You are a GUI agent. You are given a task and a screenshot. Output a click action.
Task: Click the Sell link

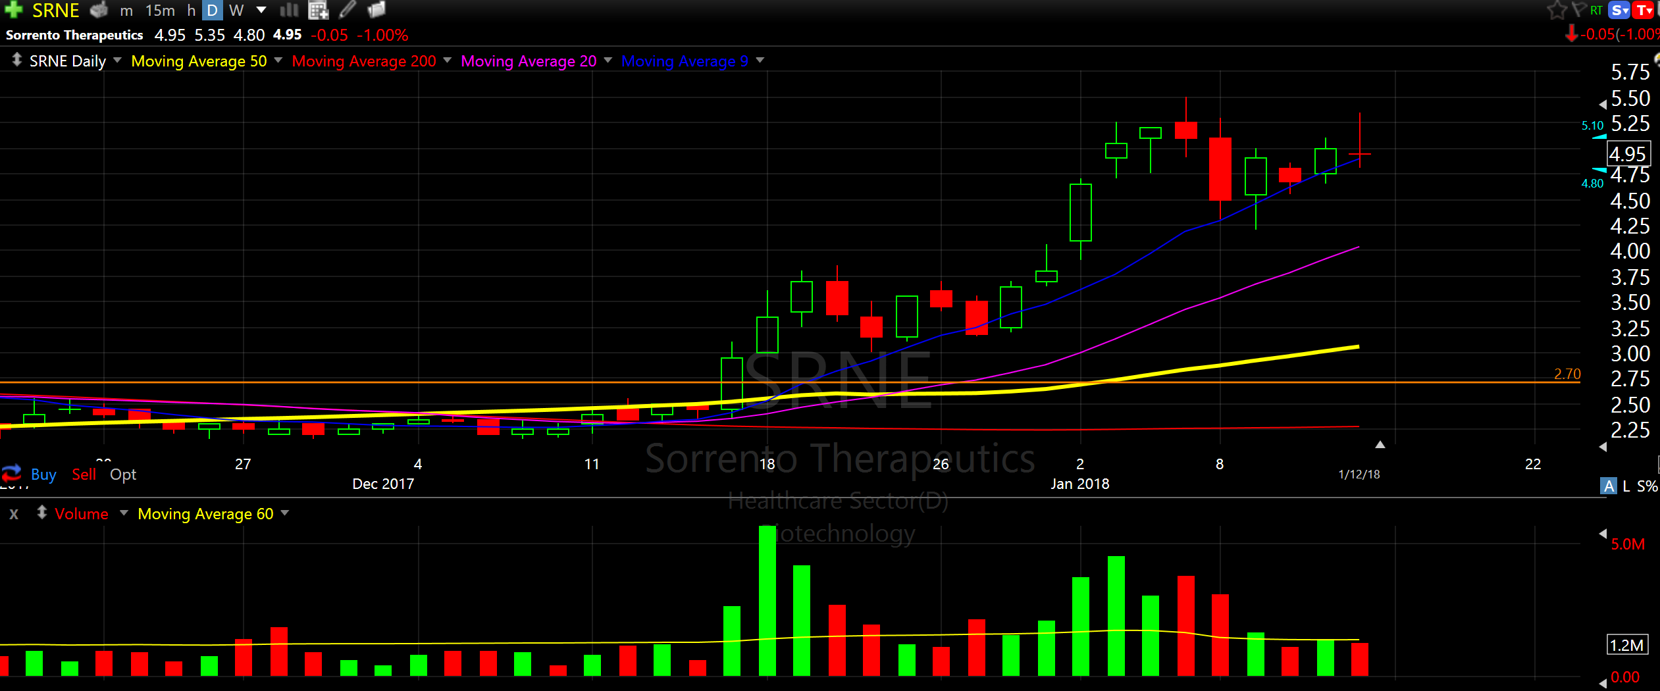pyautogui.click(x=84, y=474)
